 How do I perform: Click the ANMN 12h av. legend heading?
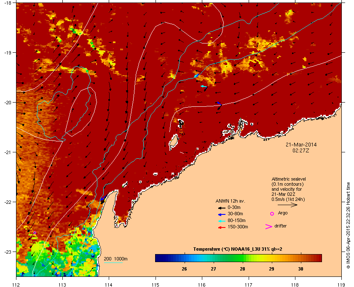pyautogui.click(x=230, y=201)
